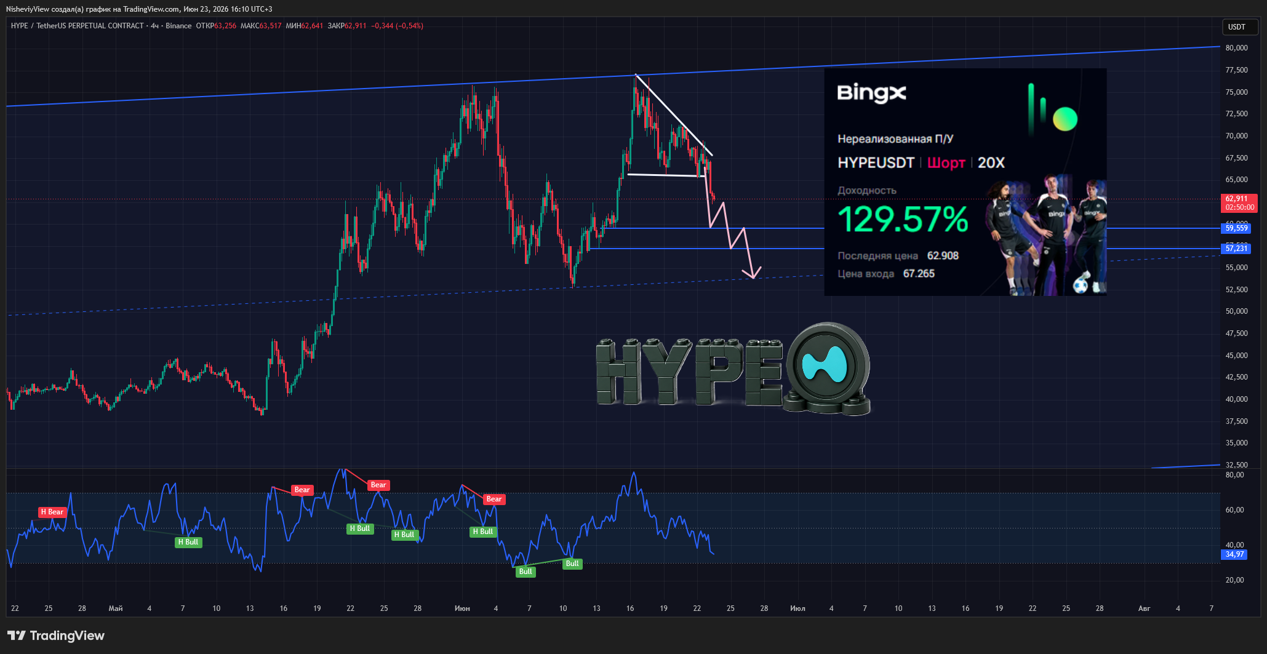The image size is (1267, 654).
Task: Click the 32,500 price axis label
Action: pos(1236,465)
